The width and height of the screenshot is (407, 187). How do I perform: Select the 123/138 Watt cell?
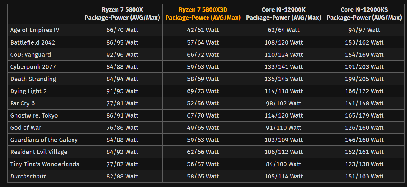tap(364, 164)
